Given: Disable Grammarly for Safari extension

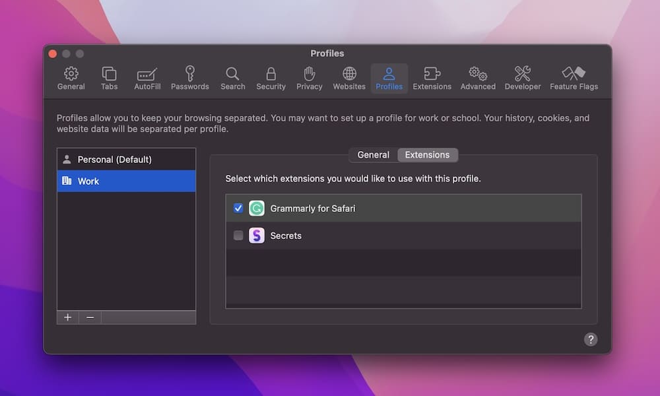Looking at the screenshot, I should point(238,208).
